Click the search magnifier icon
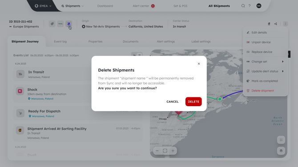The width and height of the screenshot is (298, 167). [243, 6]
